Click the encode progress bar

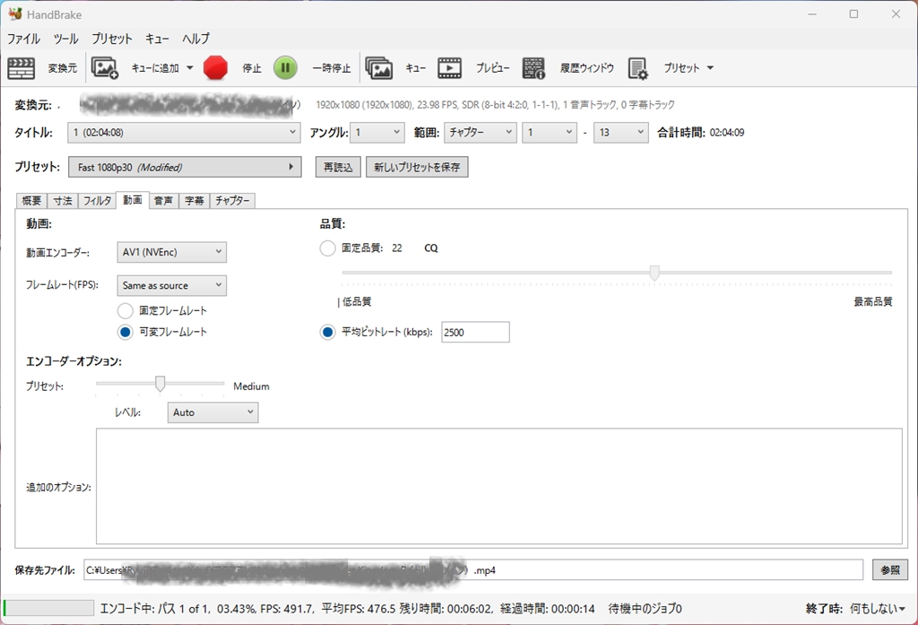tap(48, 608)
